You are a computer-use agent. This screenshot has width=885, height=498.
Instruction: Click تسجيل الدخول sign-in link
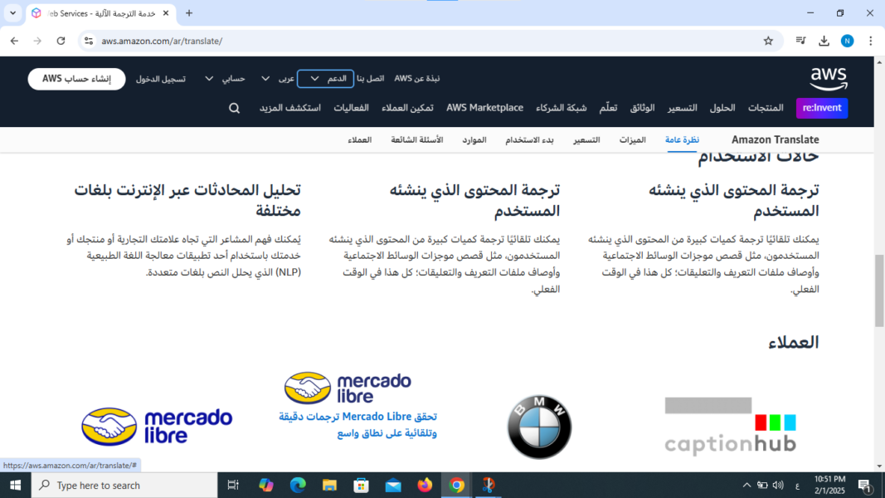tap(160, 79)
